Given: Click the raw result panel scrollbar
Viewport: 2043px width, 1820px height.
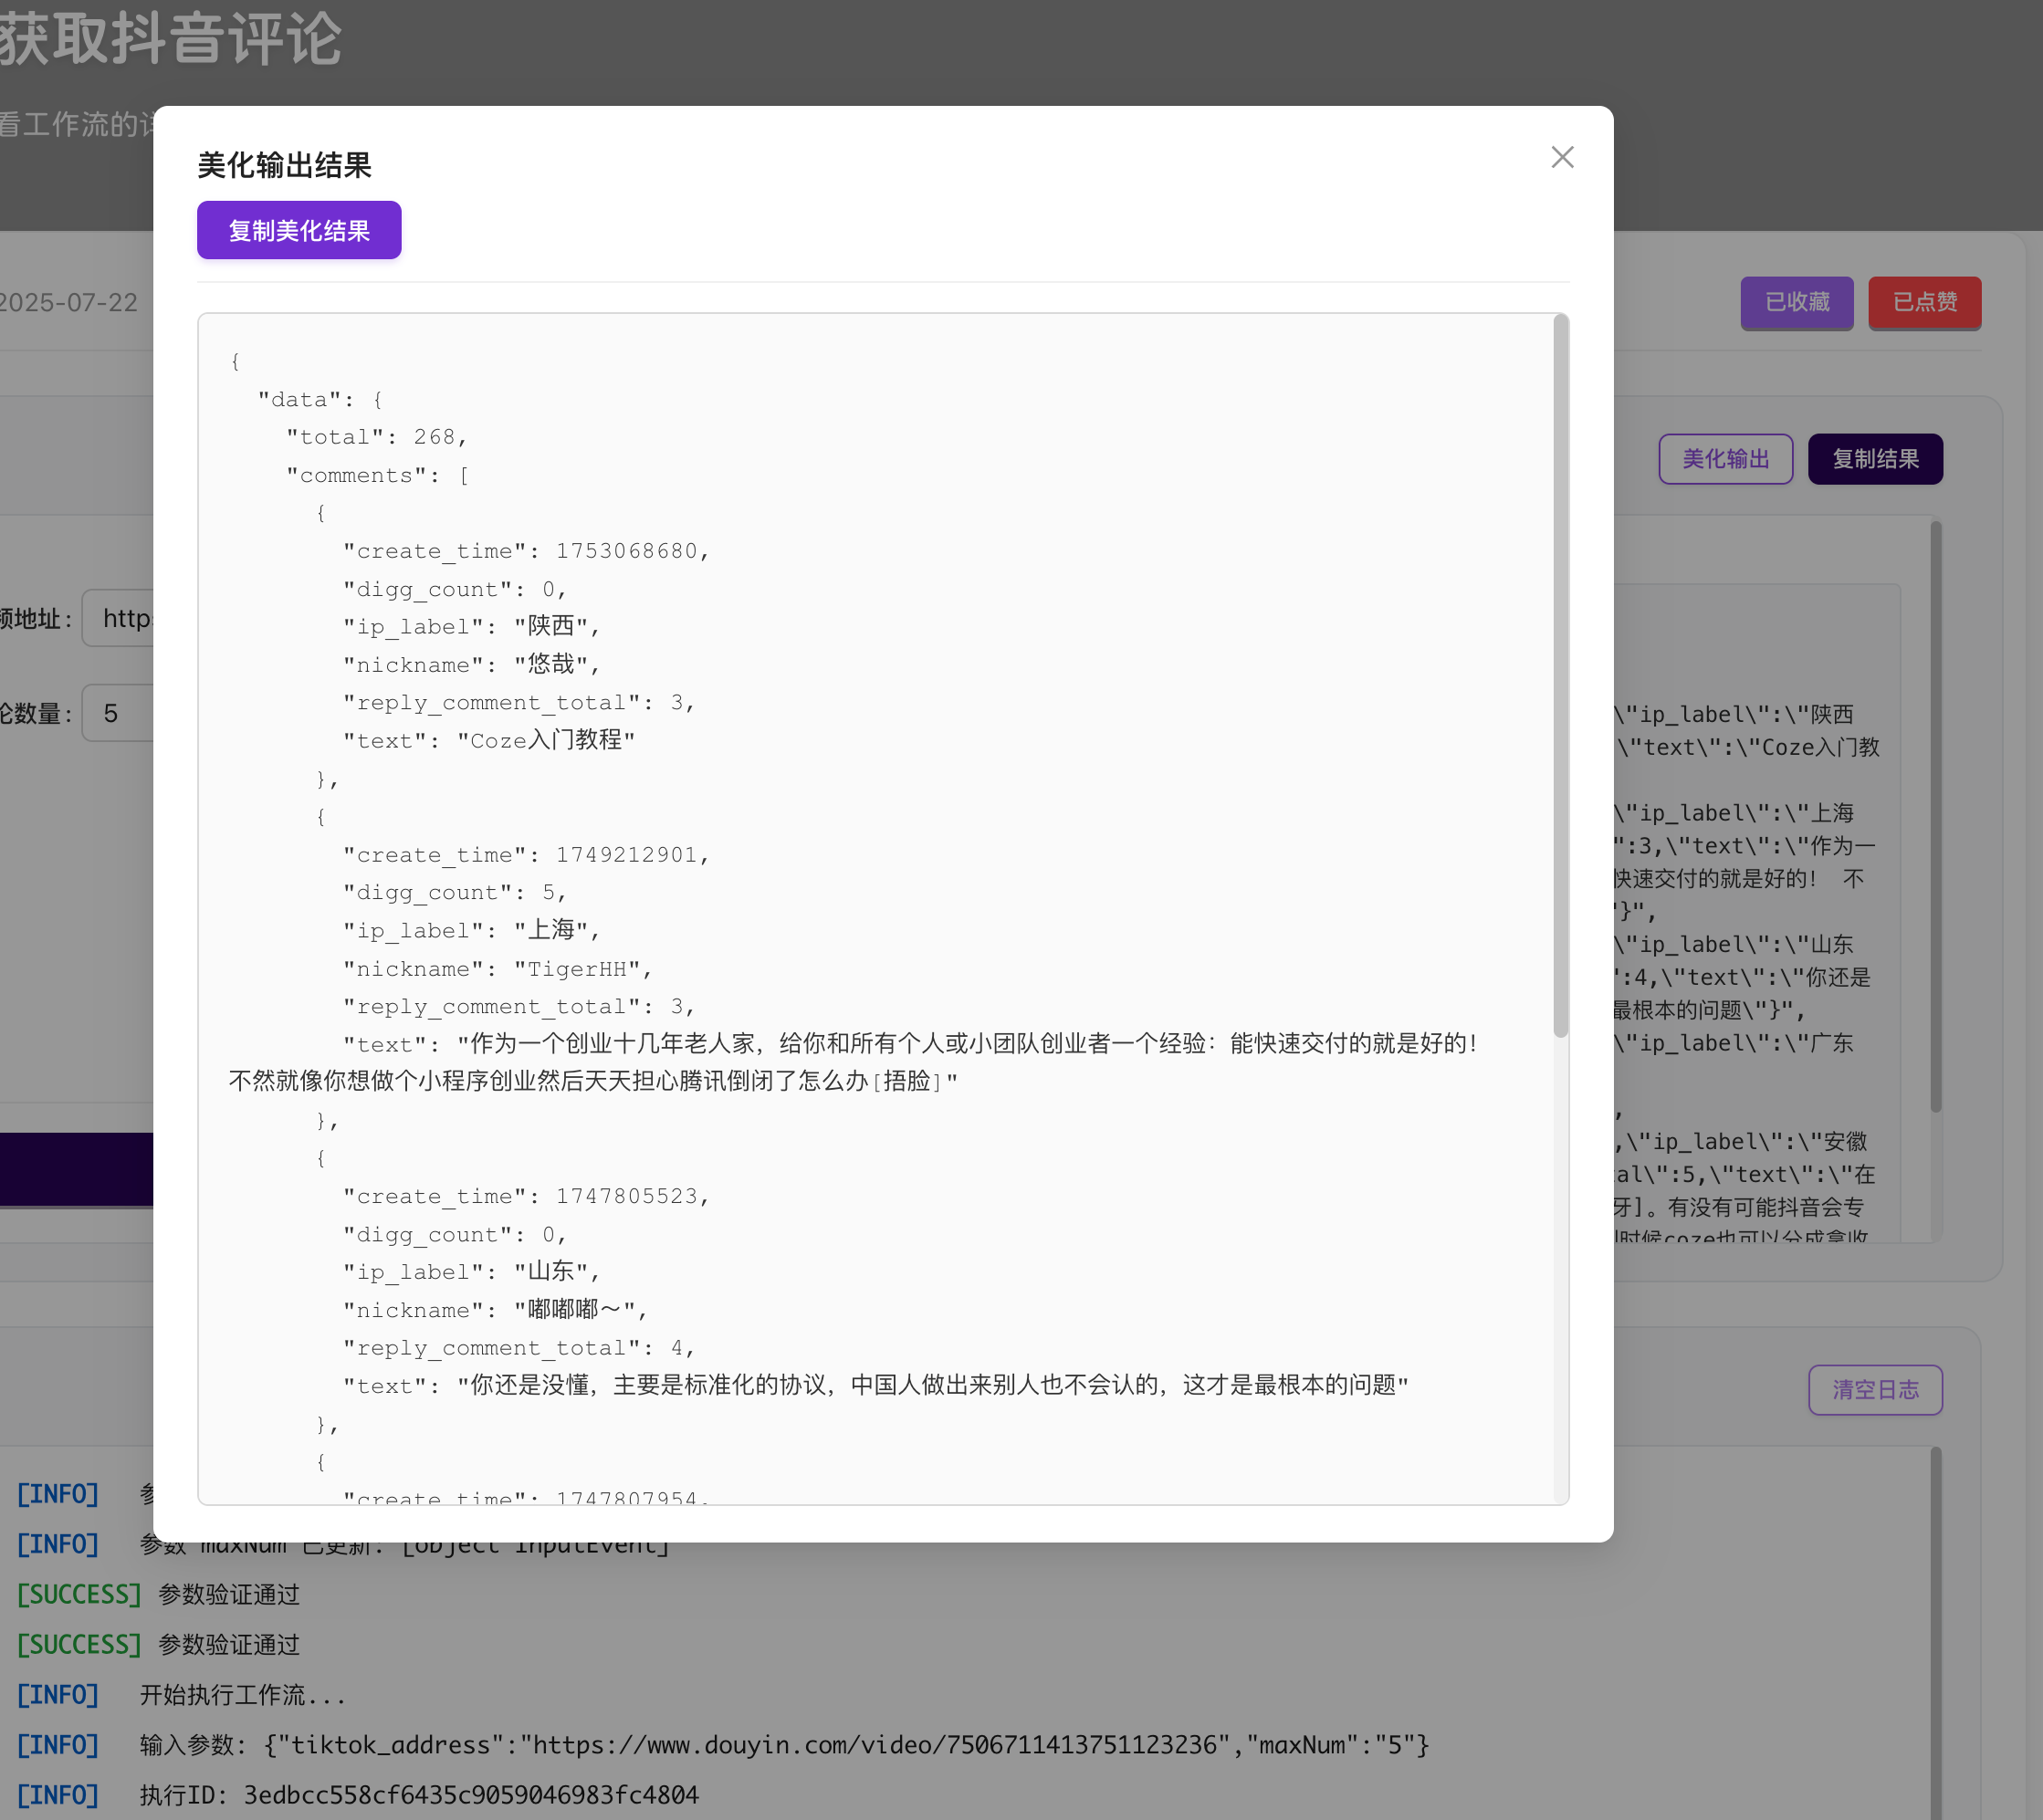Looking at the screenshot, I should (1936, 815).
